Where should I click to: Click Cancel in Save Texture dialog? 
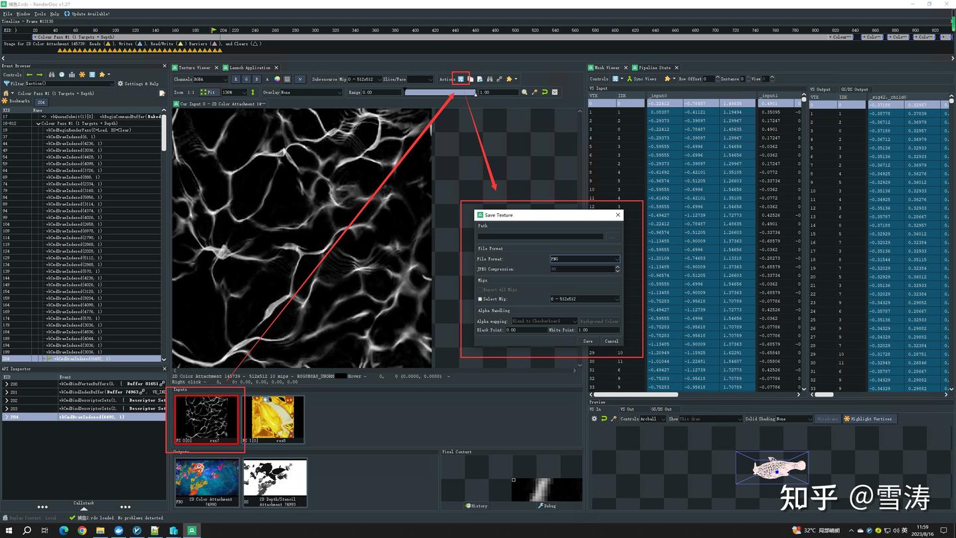pyautogui.click(x=611, y=341)
